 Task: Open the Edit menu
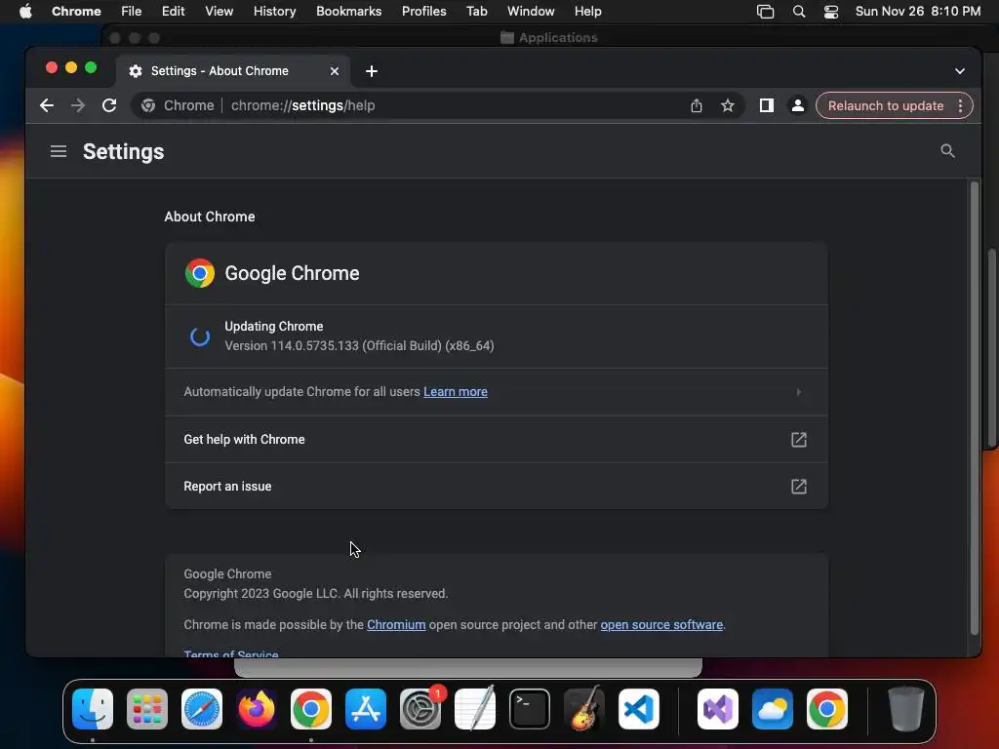[x=174, y=12]
